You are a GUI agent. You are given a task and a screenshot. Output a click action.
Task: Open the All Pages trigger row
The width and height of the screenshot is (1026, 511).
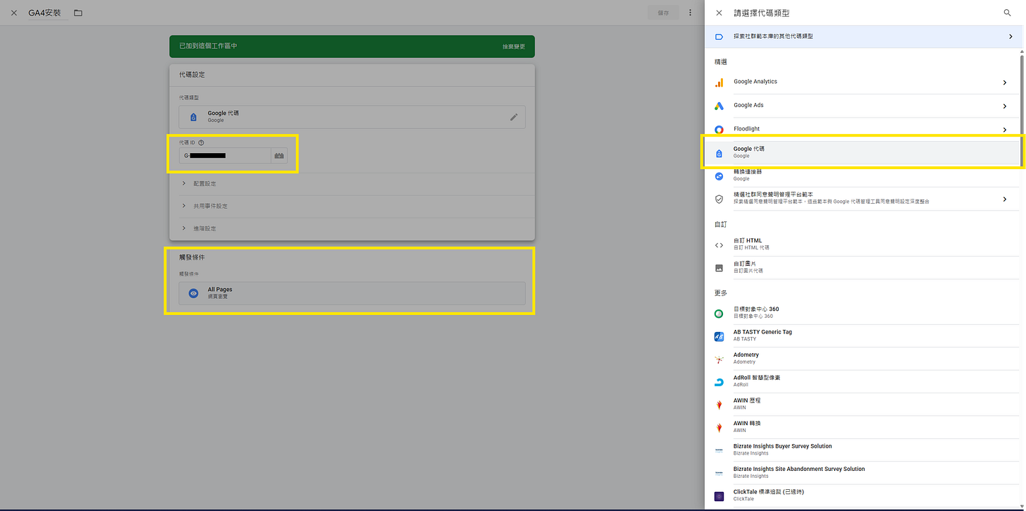pyautogui.click(x=352, y=293)
